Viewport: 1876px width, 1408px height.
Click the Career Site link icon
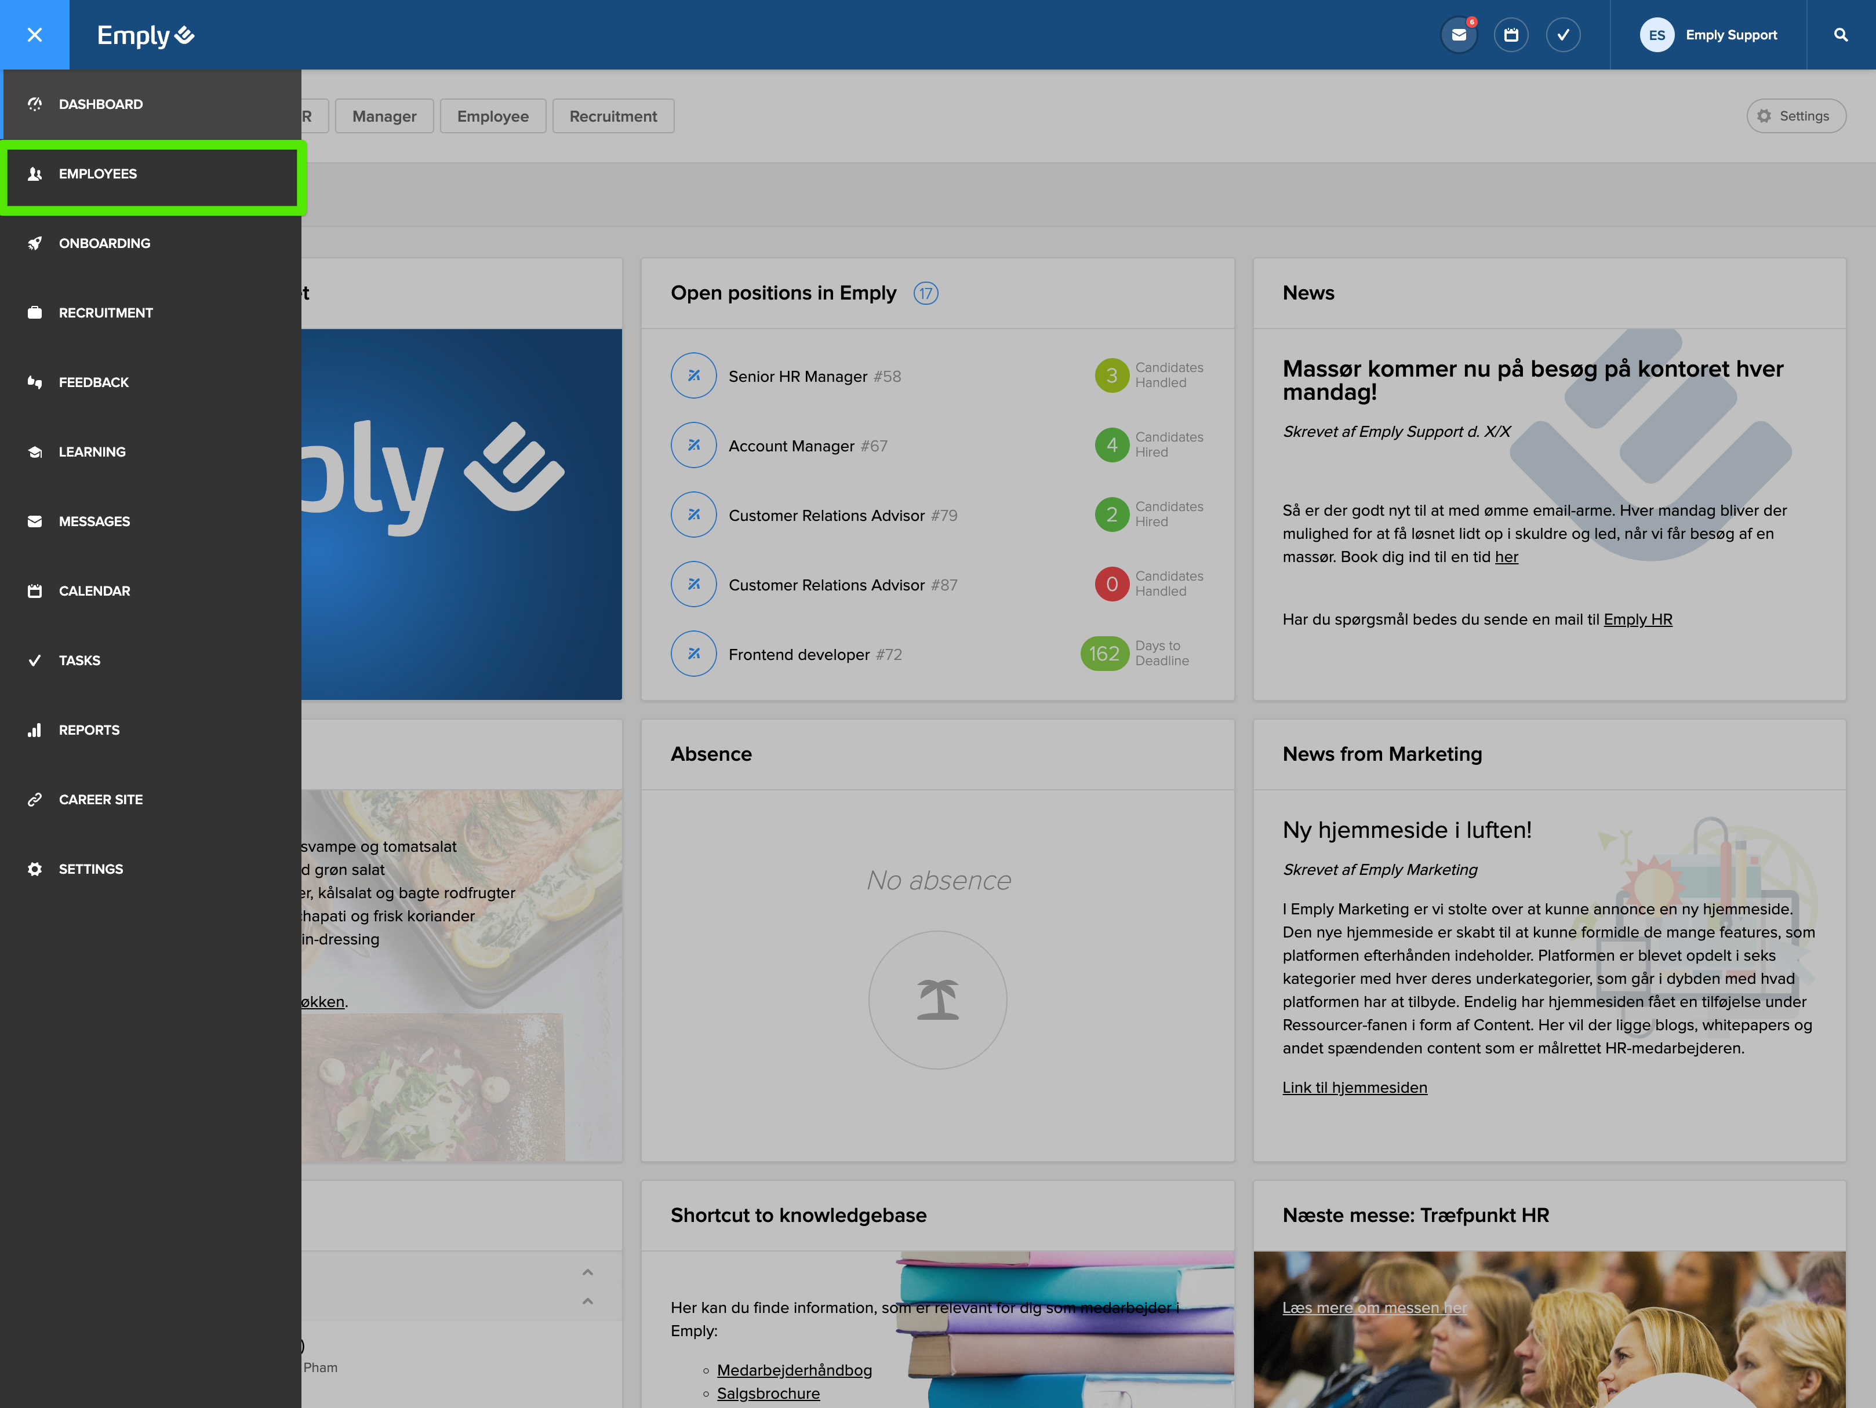[x=35, y=798]
